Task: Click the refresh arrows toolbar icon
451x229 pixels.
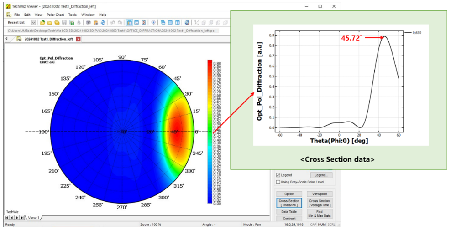Action: [x=103, y=22]
